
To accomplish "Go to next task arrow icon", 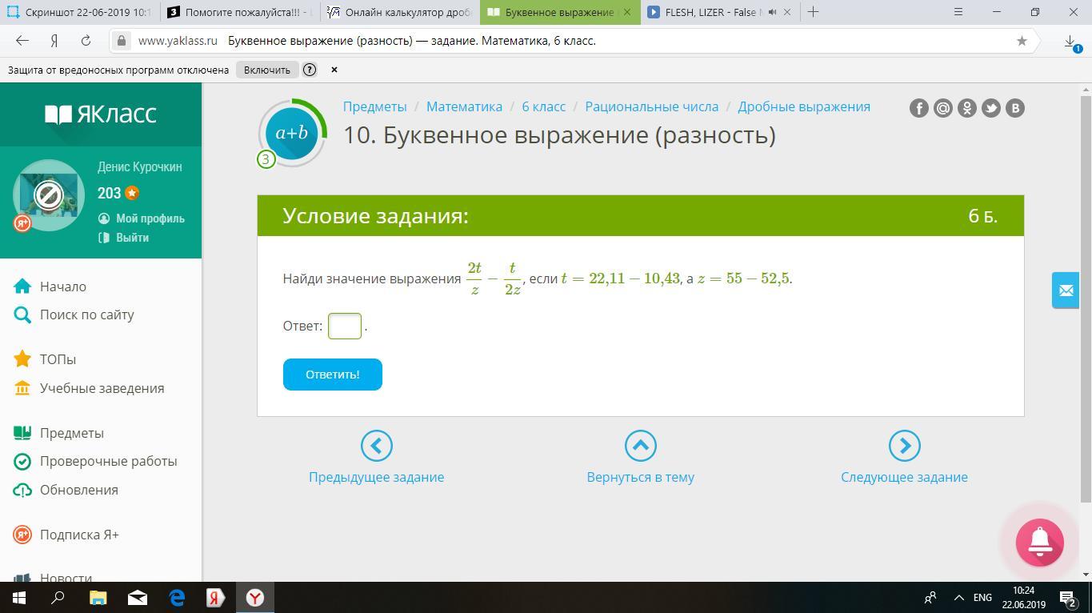I will pyautogui.click(x=904, y=446).
